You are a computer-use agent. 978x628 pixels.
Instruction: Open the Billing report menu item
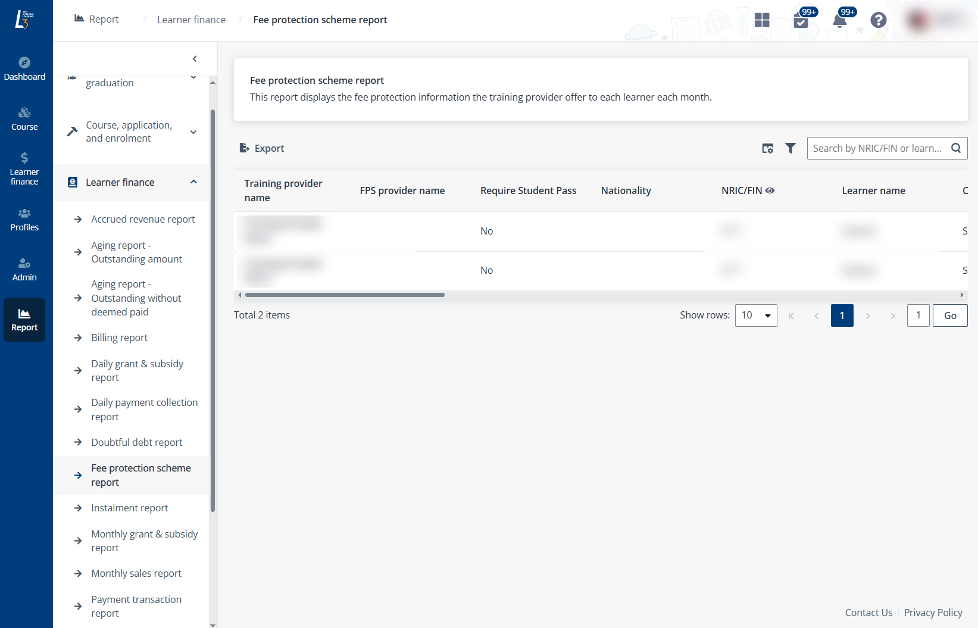119,338
